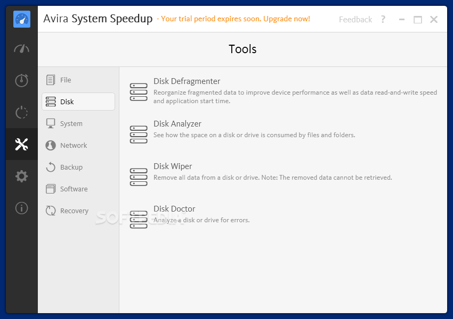Click the Disk Analyzer drive icon

tap(139, 135)
